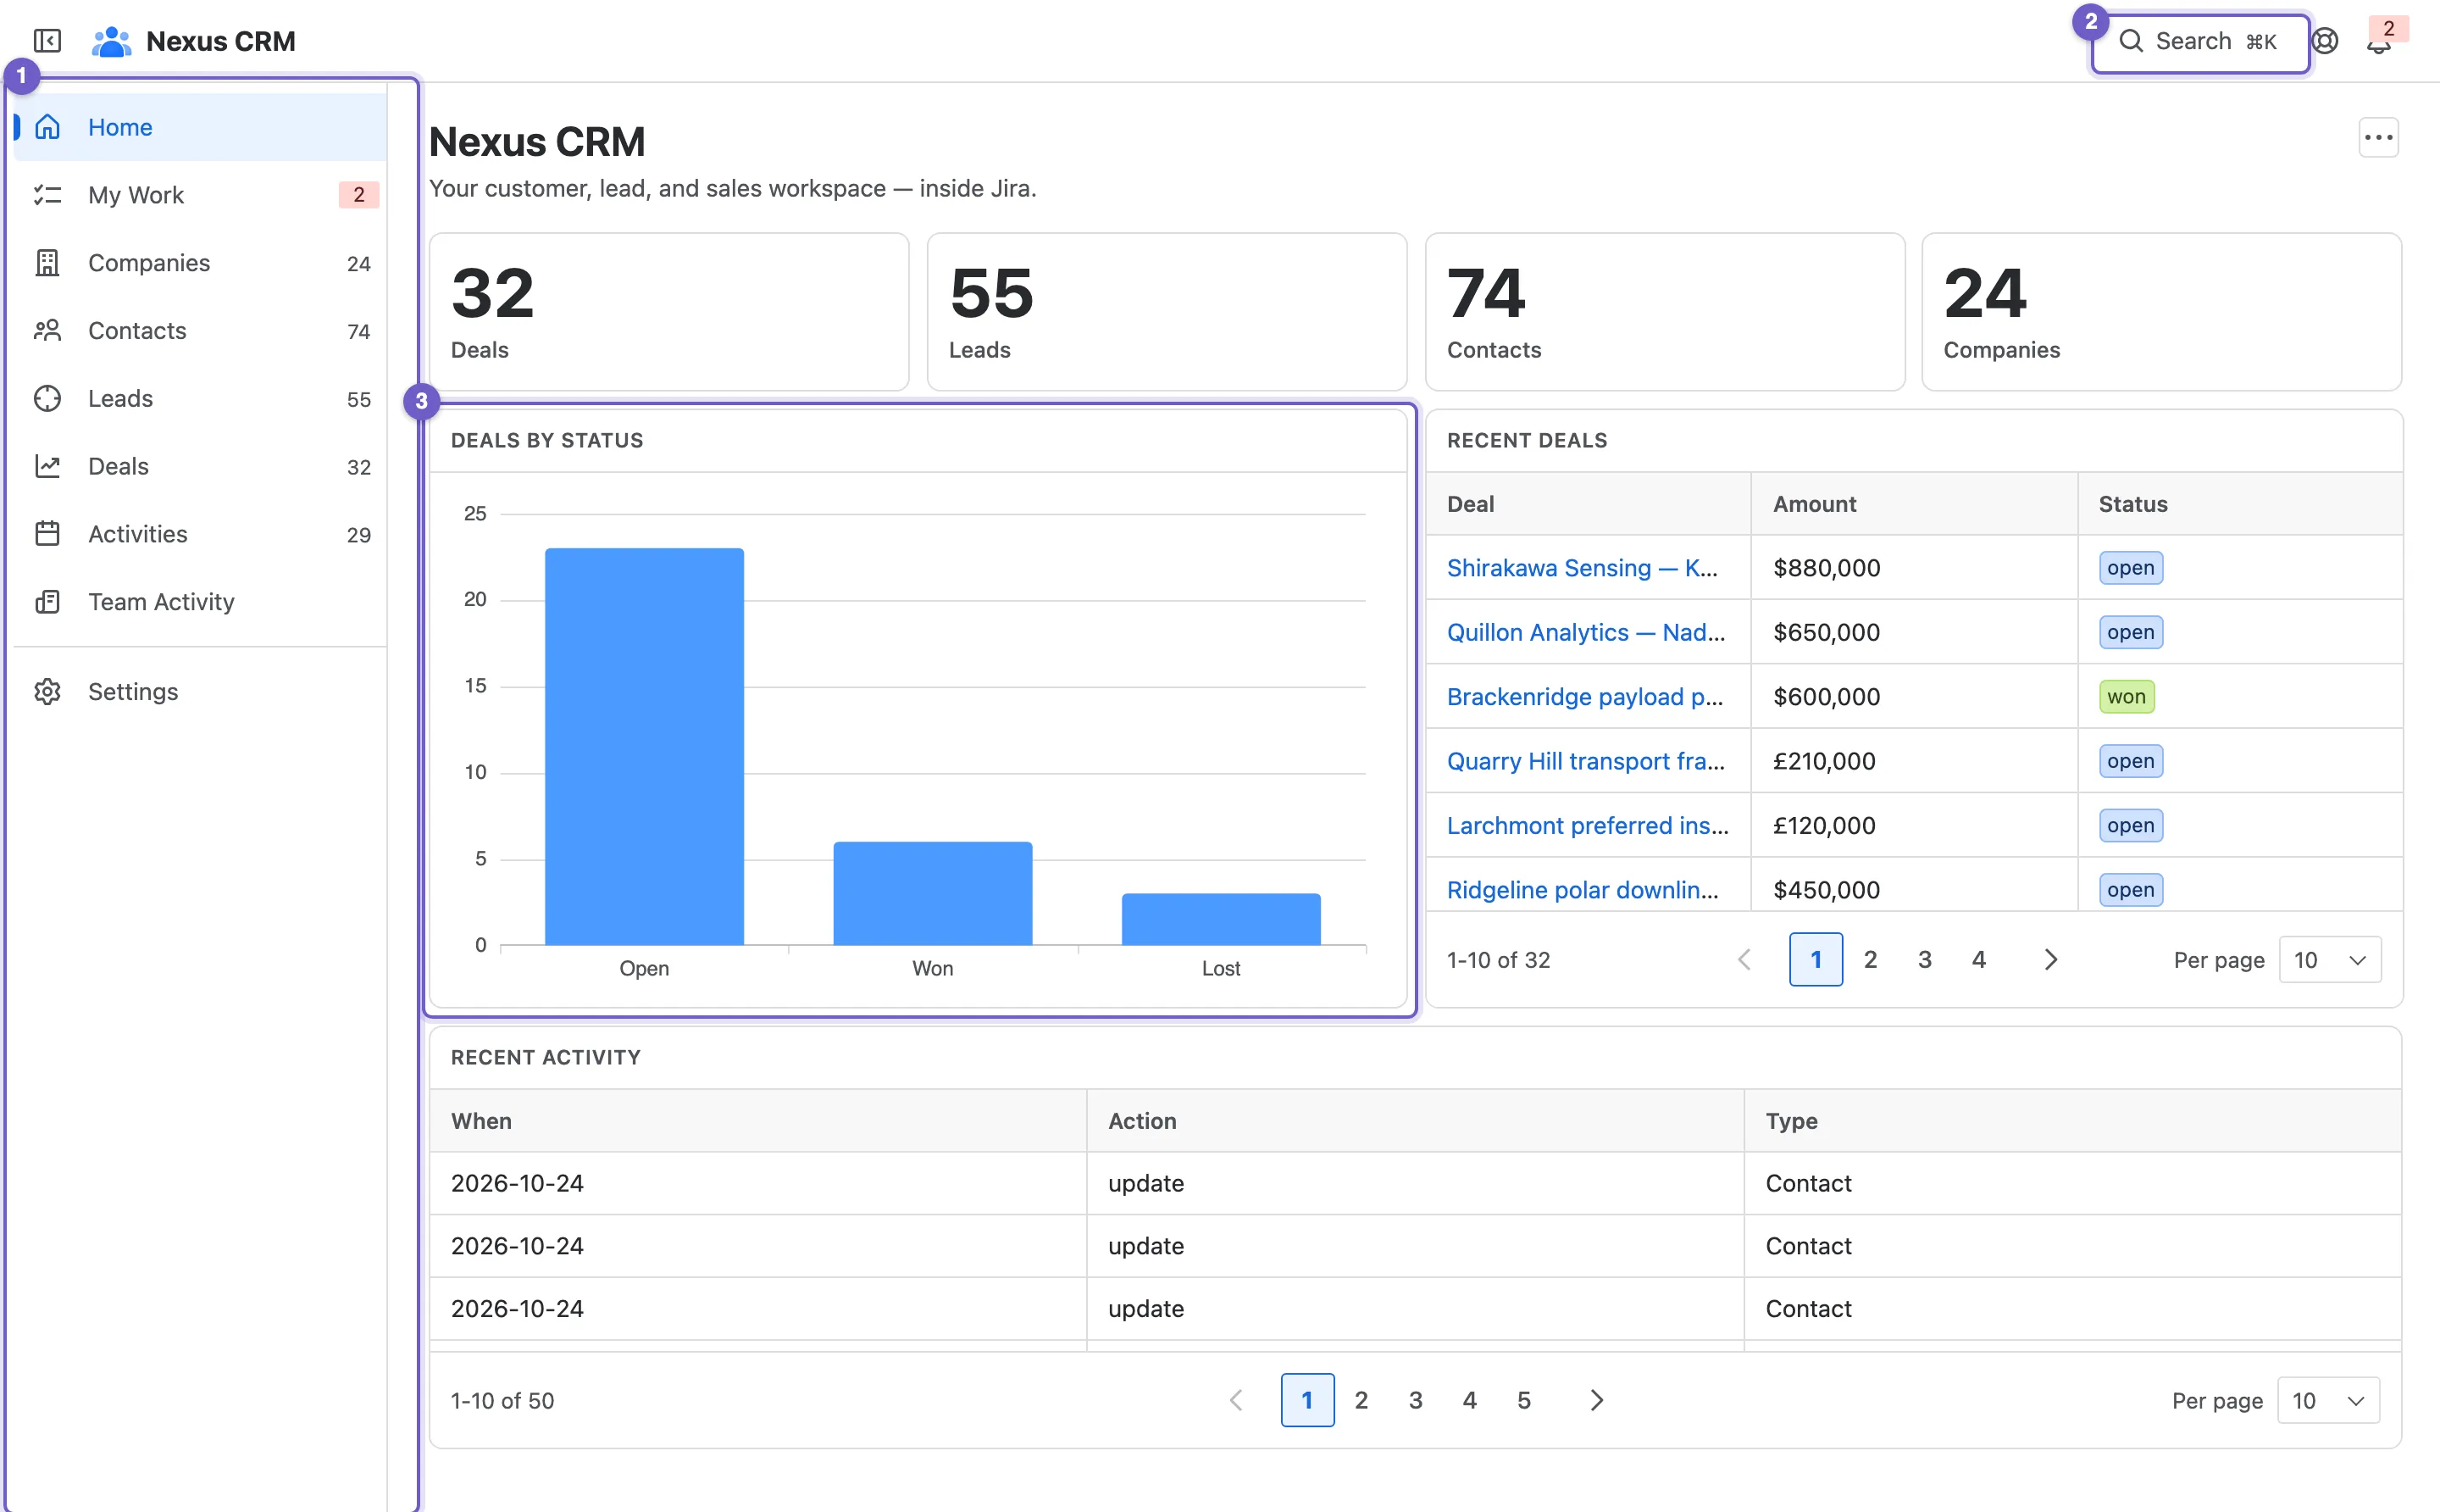Click the Home house icon
Screen dimensions: 2440x1512
[x=47, y=127]
